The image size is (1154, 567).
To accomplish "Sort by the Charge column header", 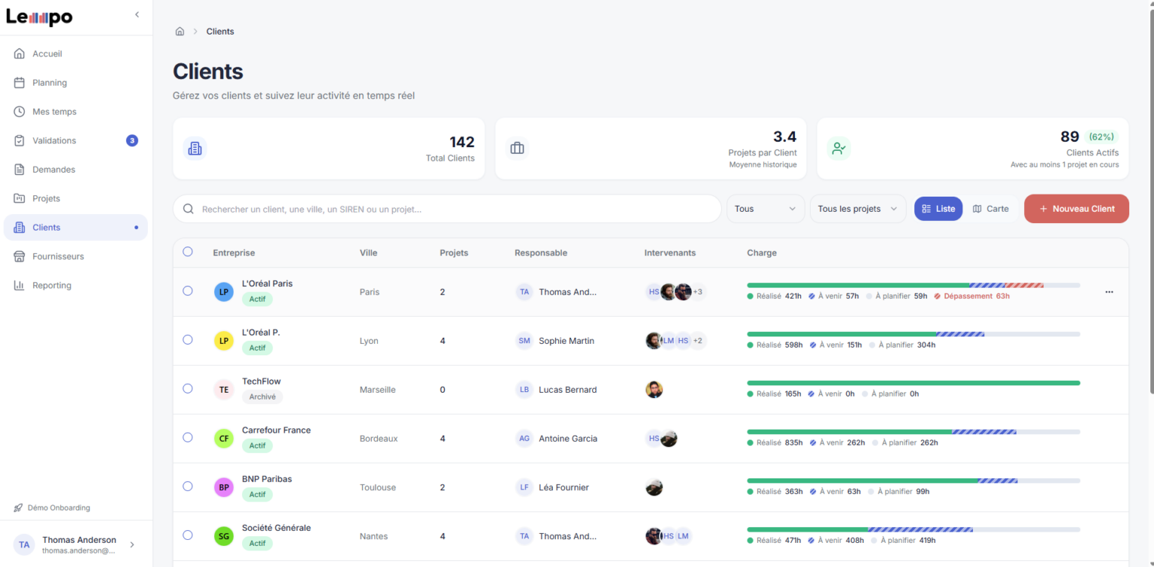I will pyautogui.click(x=762, y=253).
